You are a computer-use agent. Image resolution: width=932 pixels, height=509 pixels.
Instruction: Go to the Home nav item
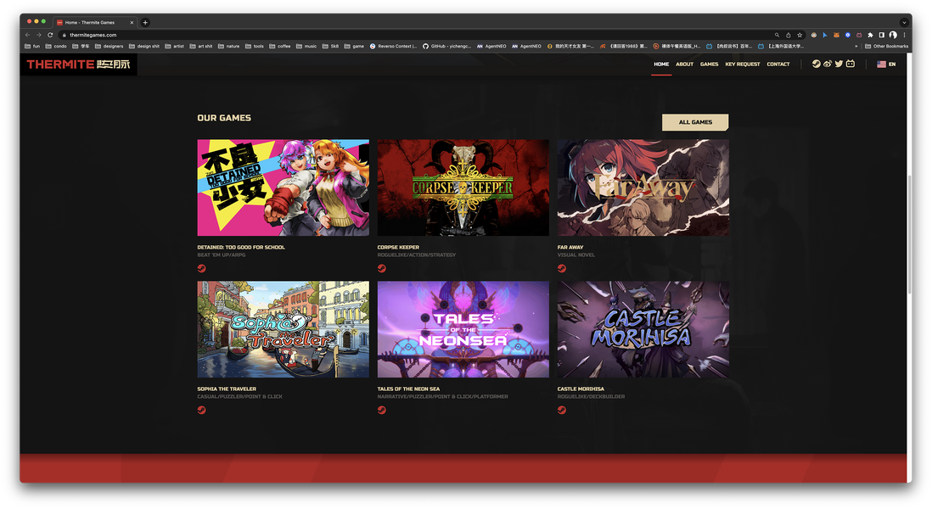661,64
